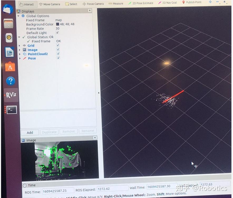
Task: Click the Rename button
Action: (x=88, y=131)
